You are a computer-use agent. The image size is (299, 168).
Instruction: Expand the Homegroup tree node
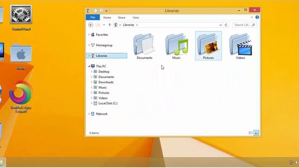(89, 45)
